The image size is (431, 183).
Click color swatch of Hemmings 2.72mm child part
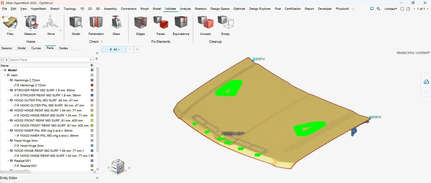[92, 85]
